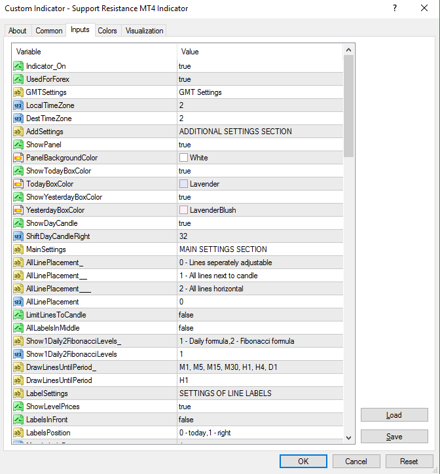The height and width of the screenshot is (474, 440).
Task: Open YesterdayBoxColor LavenderBlush value dropdown
Action: 259,210
